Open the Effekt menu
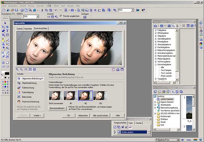The width and height of the screenshot is (204, 142). [x=56, y=6]
